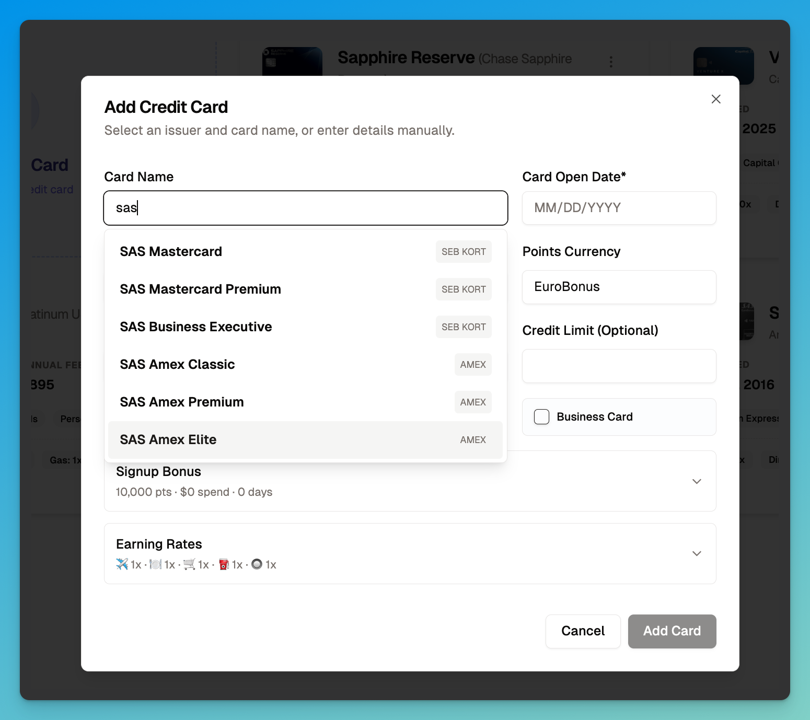
Task: Expand the Earning Rates section chevron
Action: (697, 553)
